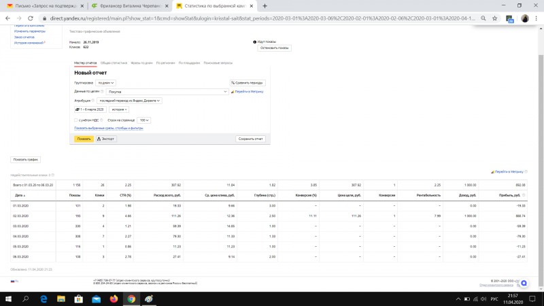Open 'История изменений' sidebar link
Image resolution: width=544 pixels, height=306 pixels.
click(x=29, y=43)
